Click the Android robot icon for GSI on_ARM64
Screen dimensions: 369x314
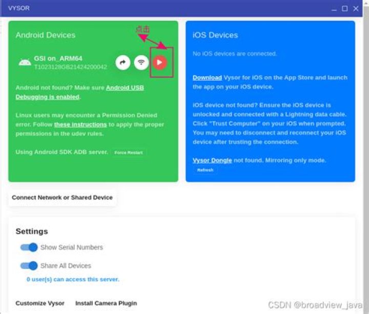(25, 62)
